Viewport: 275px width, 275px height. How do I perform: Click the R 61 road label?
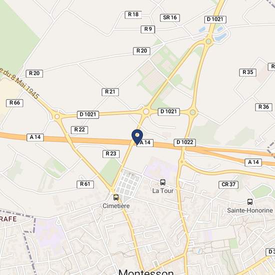pos(85,184)
